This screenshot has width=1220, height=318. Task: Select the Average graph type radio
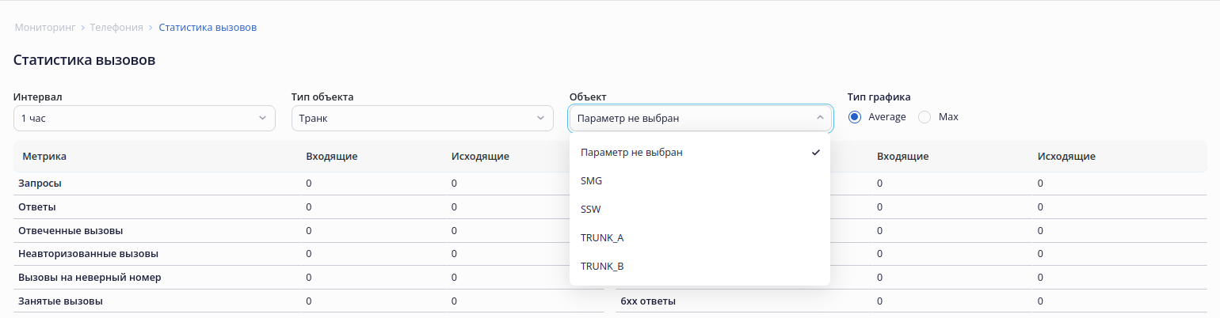[855, 117]
